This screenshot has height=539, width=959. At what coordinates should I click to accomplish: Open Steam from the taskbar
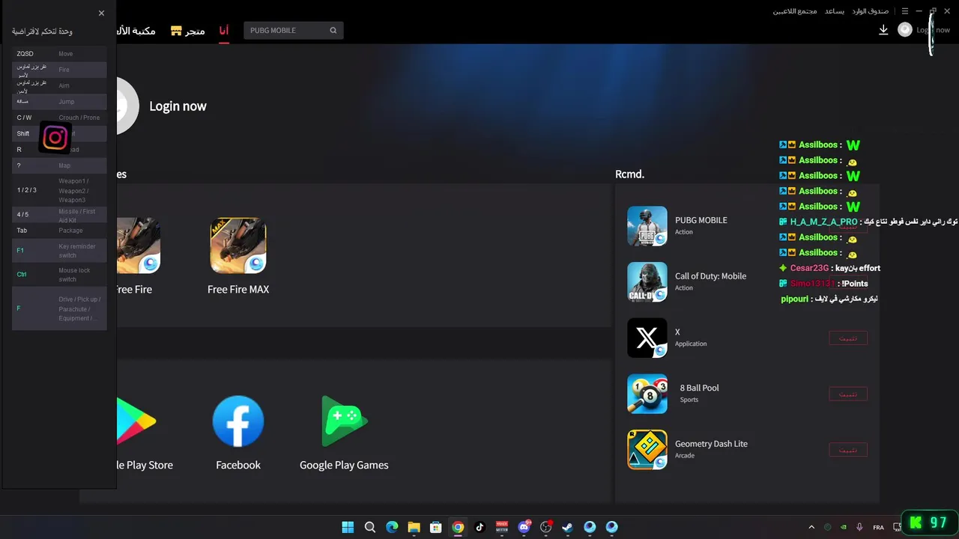568,527
